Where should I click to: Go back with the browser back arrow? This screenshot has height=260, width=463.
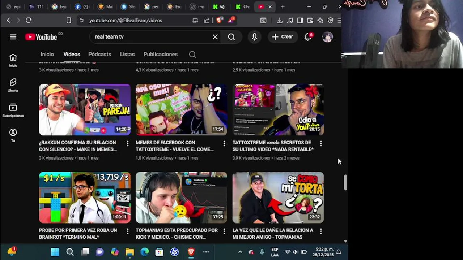[x=8, y=21]
